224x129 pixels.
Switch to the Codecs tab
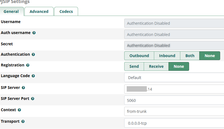pyautogui.click(x=66, y=12)
